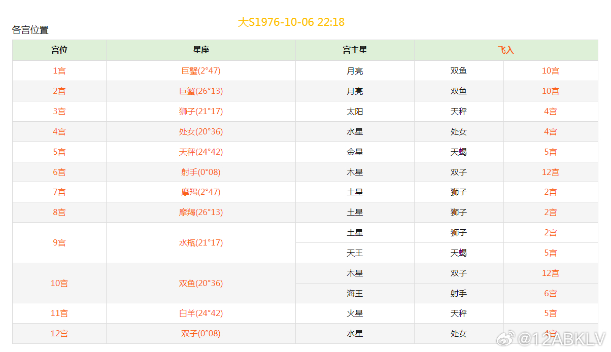Click the 星座 column header

click(x=201, y=50)
